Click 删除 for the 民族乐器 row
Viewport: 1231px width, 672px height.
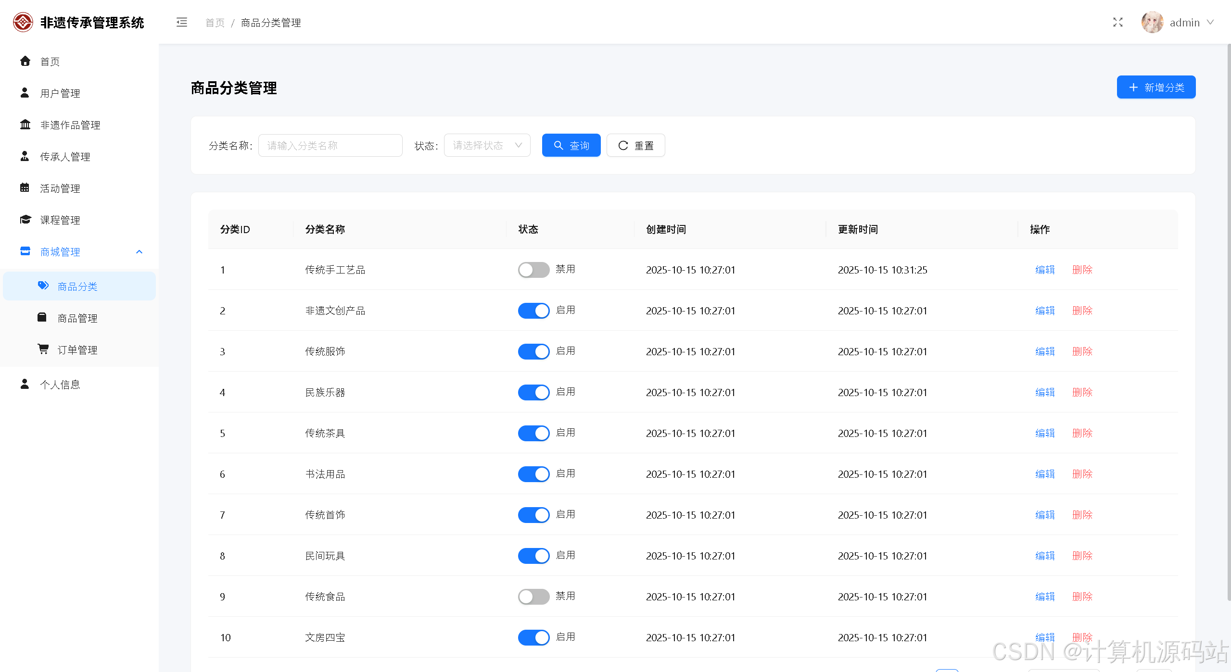(1082, 392)
